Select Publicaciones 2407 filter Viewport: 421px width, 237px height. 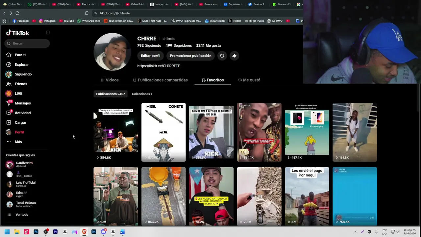coord(111,94)
